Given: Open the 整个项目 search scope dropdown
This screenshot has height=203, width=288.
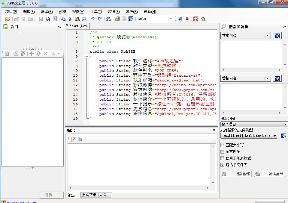Looking at the screenshot, I should [254, 124].
